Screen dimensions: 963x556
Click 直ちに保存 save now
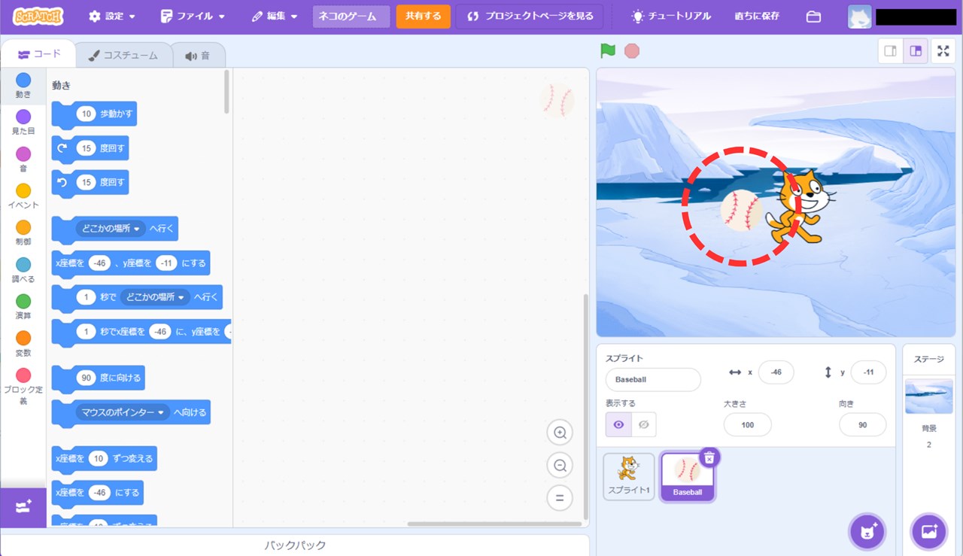pos(757,17)
